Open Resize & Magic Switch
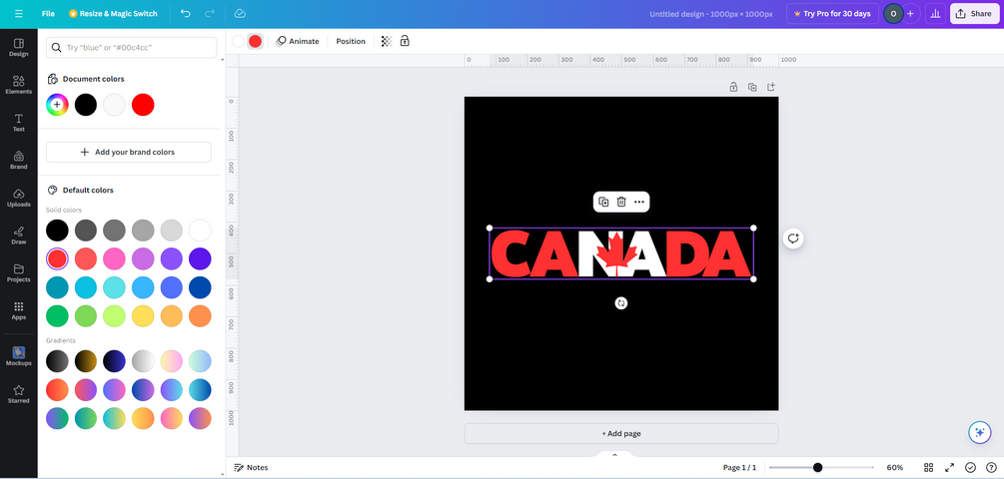 (113, 13)
